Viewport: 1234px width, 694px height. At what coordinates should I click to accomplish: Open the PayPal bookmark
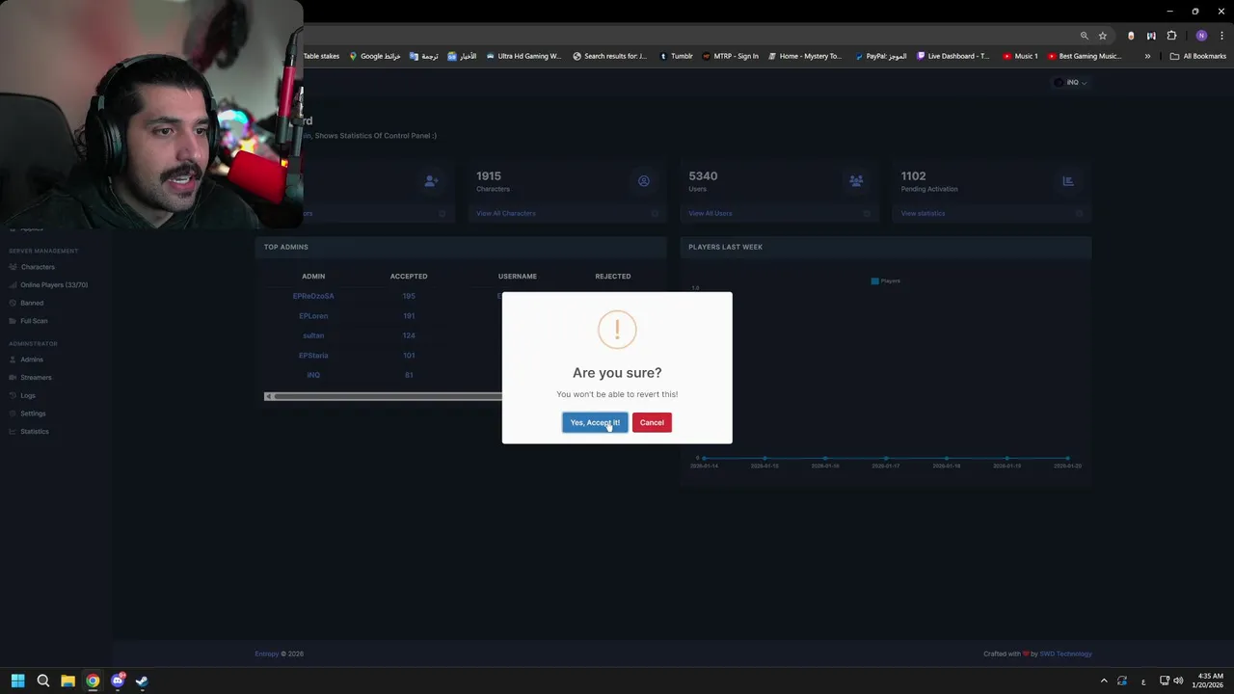pyautogui.click(x=880, y=56)
